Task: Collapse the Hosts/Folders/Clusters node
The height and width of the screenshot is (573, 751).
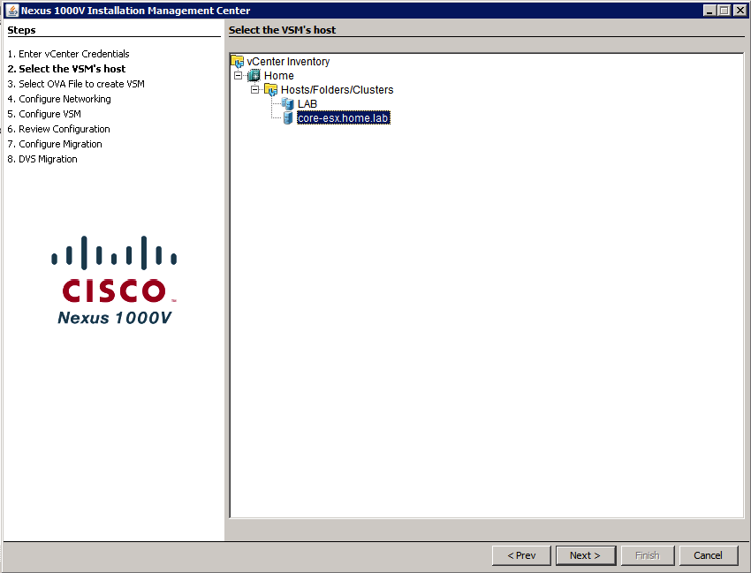Action: click(x=254, y=89)
